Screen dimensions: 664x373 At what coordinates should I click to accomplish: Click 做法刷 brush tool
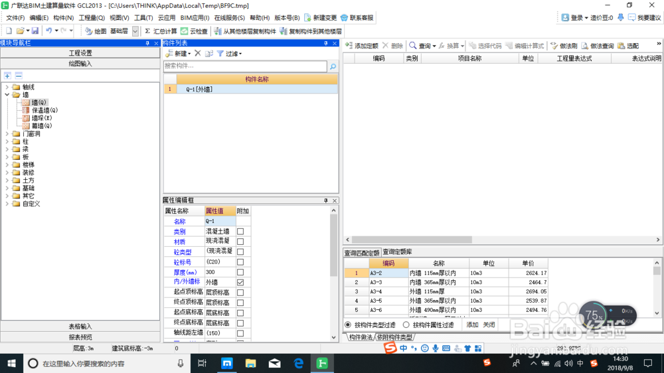564,46
